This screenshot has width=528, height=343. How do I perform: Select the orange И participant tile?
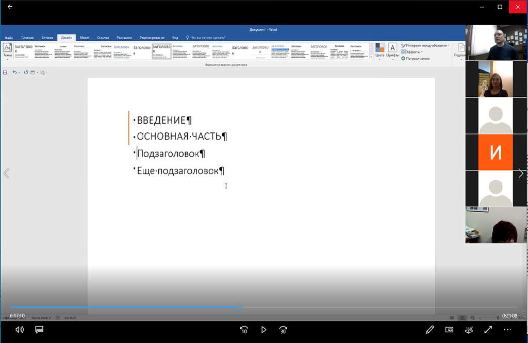pos(496,152)
